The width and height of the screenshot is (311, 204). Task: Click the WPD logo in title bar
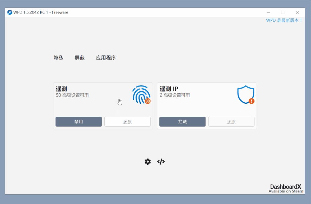(x=10, y=12)
